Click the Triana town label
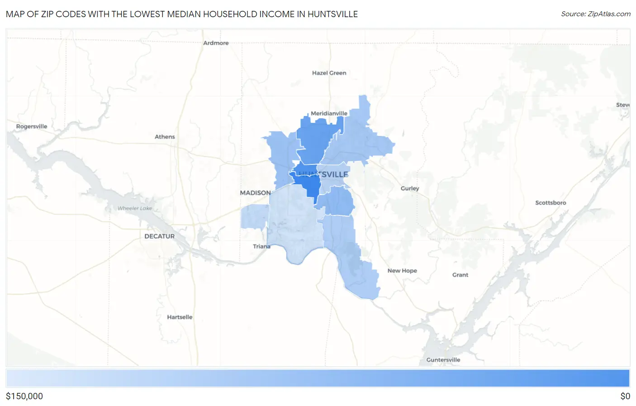The width and height of the screenshot is (636, 406). coord(261,247)
